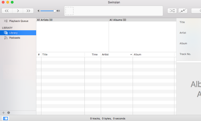Image resolution: width=201 pixels, height=121 pixels.
Task: Toggle sidebar visibility from the bottom bar
Action: click(x=5, y=118)
